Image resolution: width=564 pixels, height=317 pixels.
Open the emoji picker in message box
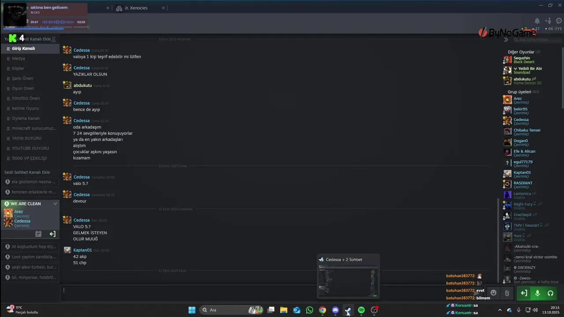[493, 293]
